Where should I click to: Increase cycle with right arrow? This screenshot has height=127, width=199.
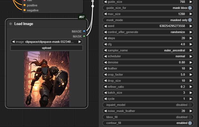tap(191, 99)
